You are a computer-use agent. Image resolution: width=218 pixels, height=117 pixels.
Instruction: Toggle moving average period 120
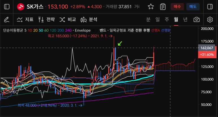(x=53, y=30)
